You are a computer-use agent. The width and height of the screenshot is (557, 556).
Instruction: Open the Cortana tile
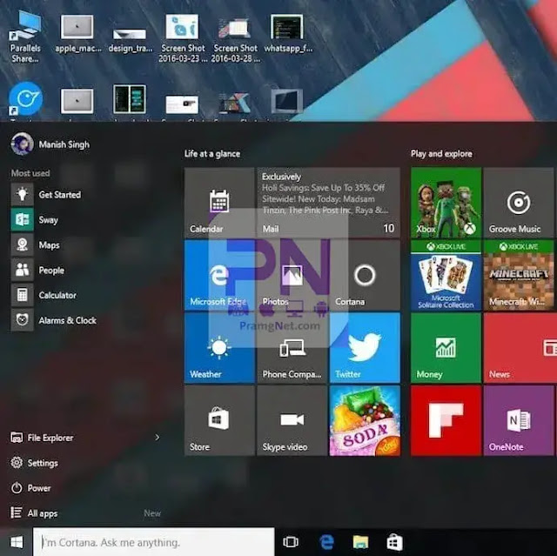tap(365, 275)
